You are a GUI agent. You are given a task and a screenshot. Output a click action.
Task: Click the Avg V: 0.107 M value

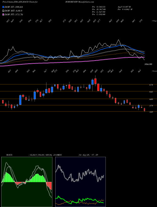click(124, 7)
